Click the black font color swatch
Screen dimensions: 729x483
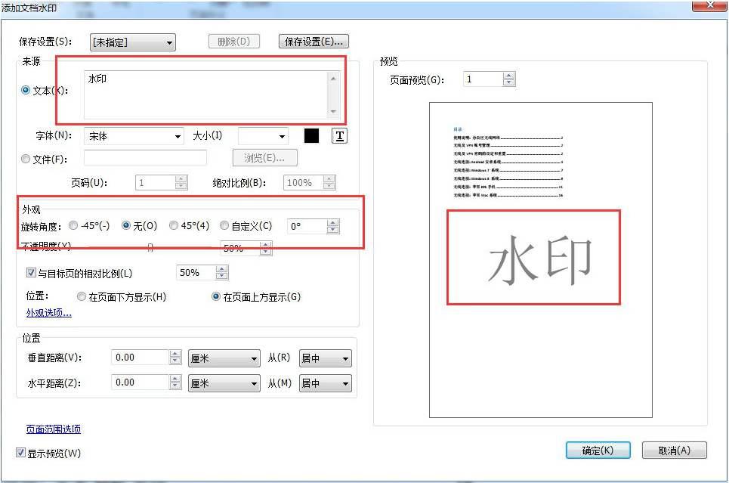pos(312,135)
